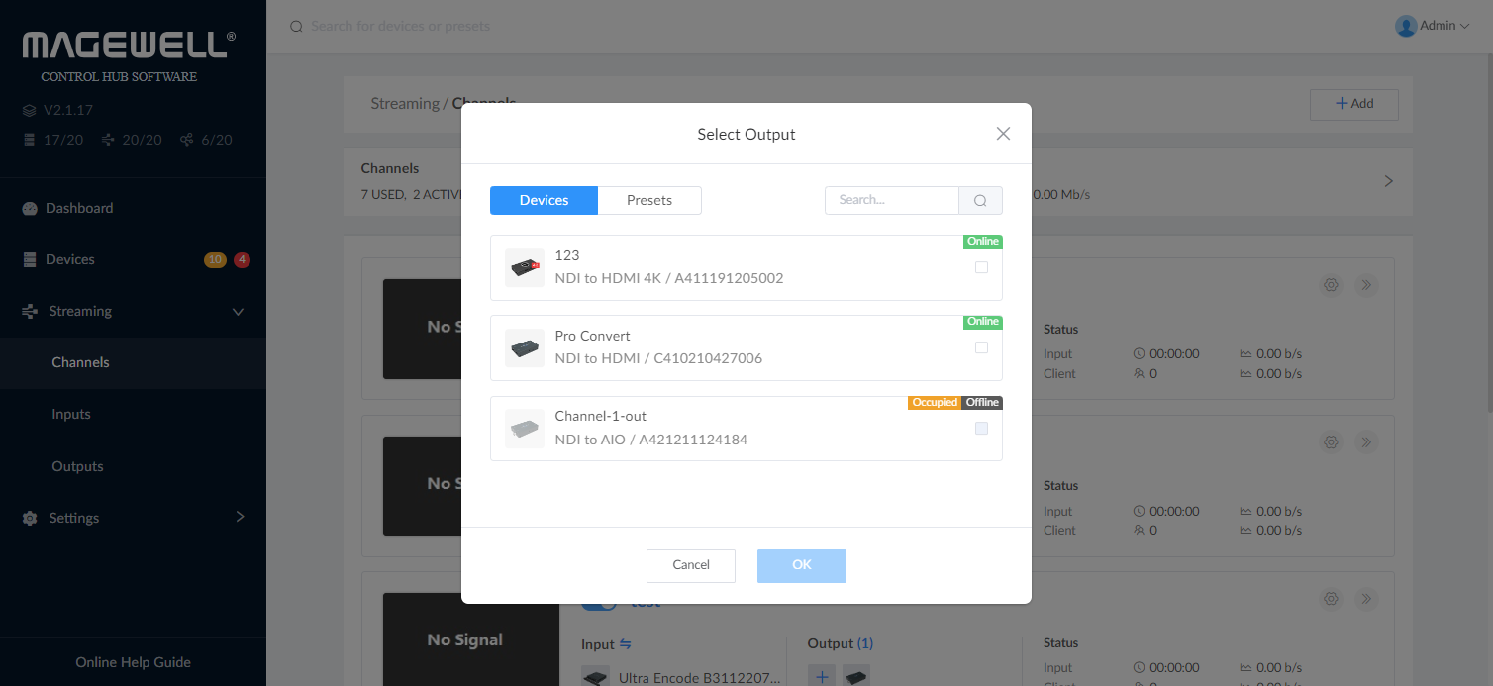Click the Channel-1-out device icon
1493x686 pixels.
pos(524,429)
